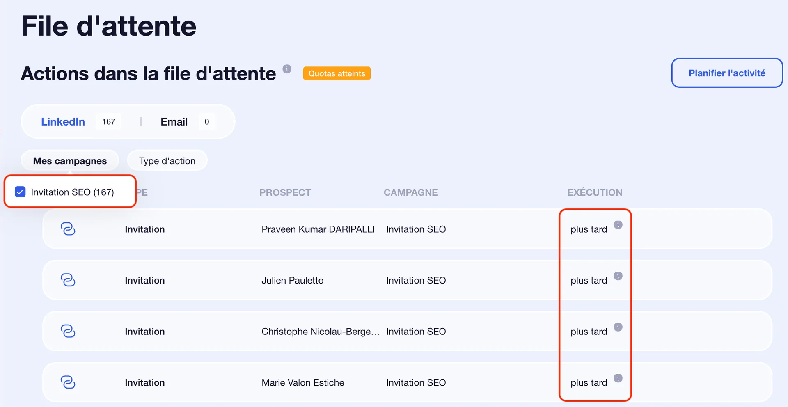Click link icon in Marie Valon Estiche row
This screenshot has height=407, width=788.
(x=68, y=382)
